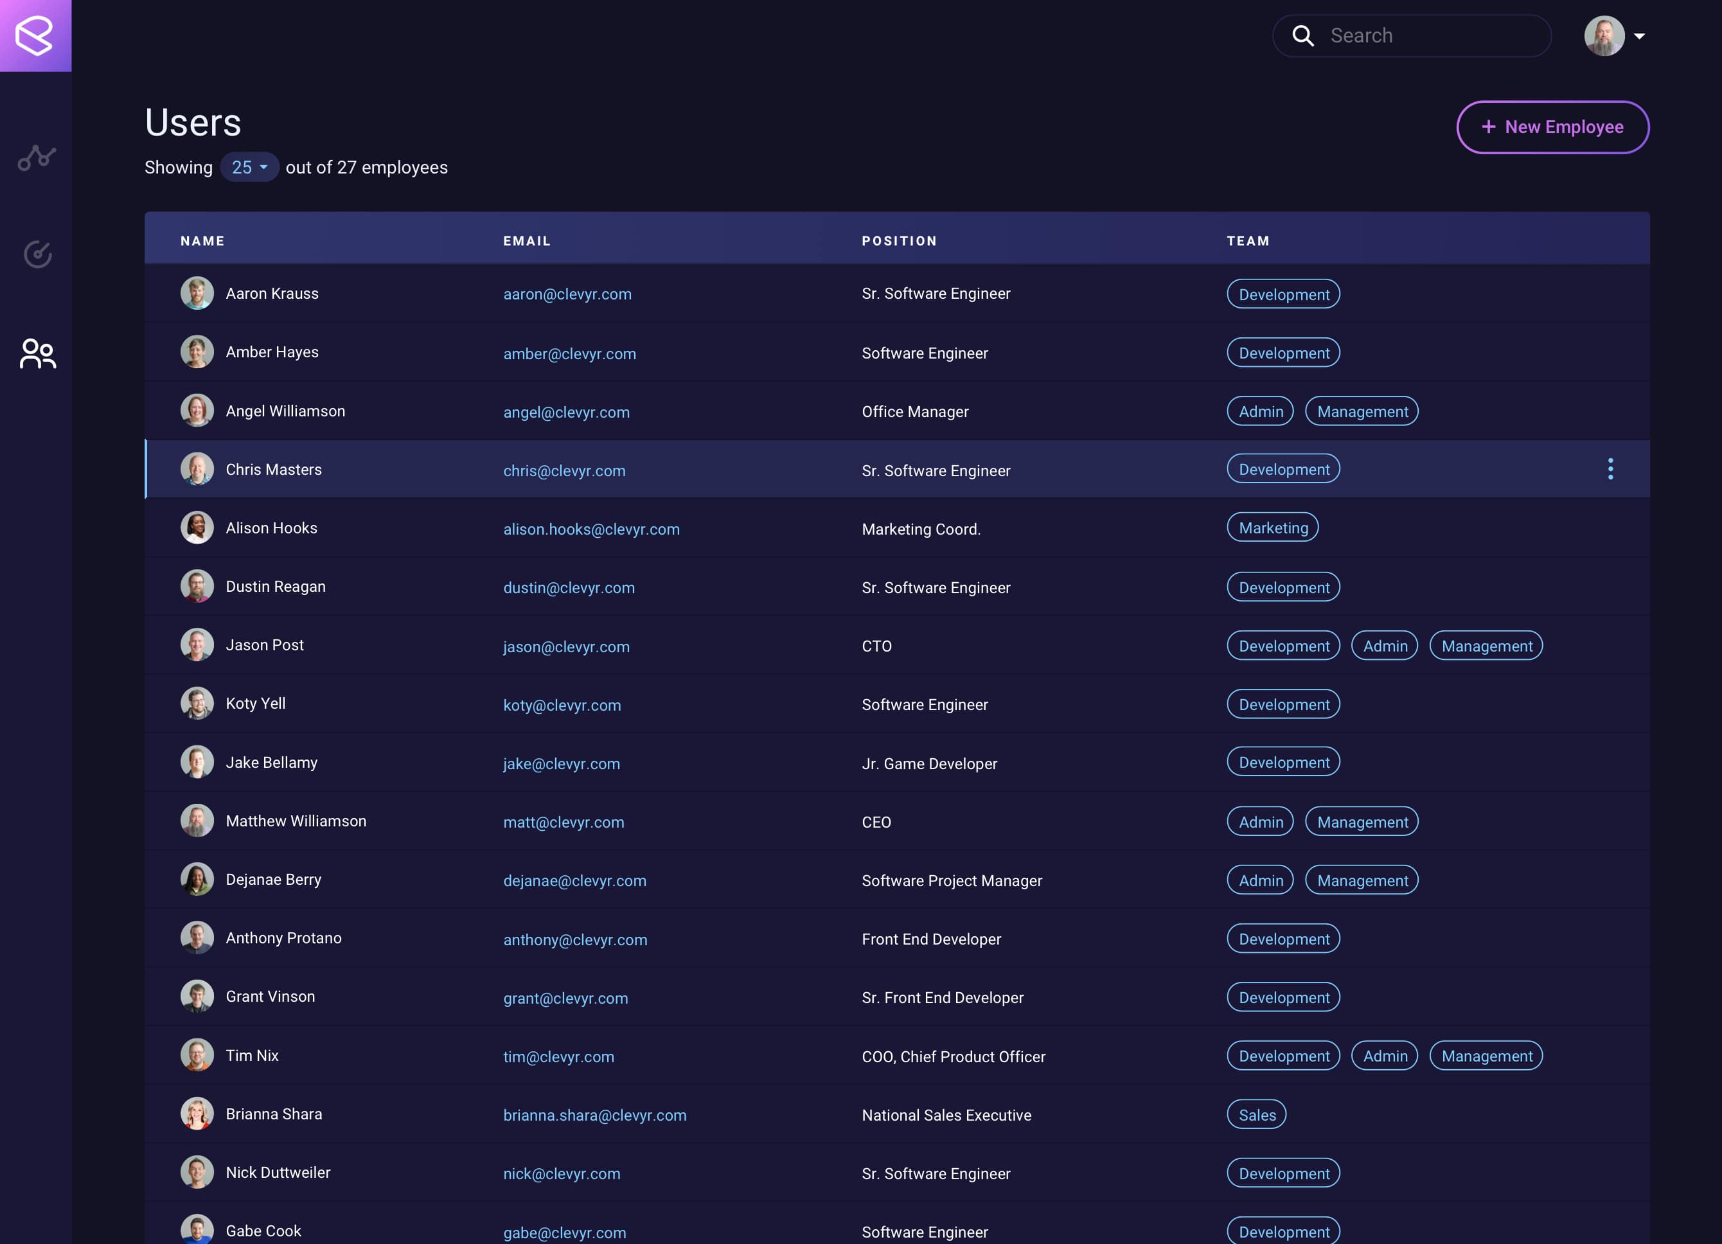Viewport: 1722px width, 1244px height.
Task: Click matt@clevyr.com email link
Action: 563,821
